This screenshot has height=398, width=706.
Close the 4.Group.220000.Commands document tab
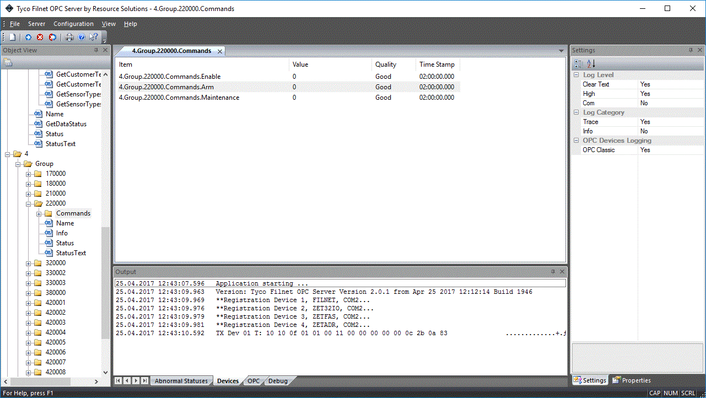[x=219, y=51]
